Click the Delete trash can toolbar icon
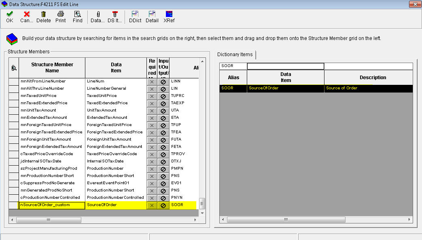The height and width of the screenshot is (240, 422). point(43,17)
